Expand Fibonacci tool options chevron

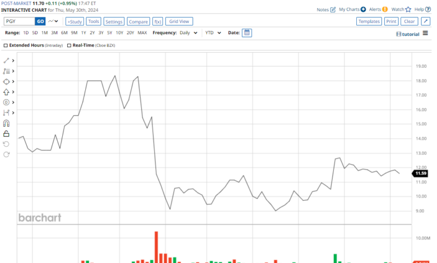pos(13,71)
